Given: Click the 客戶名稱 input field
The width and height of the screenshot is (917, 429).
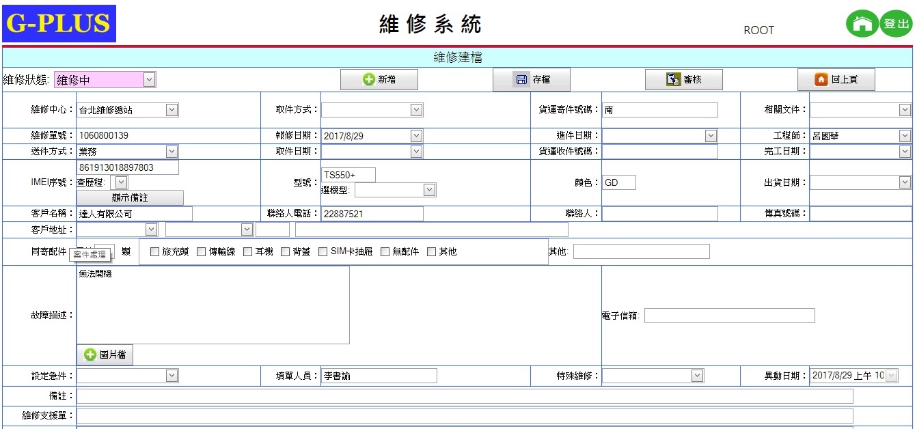Looking at the screenshot, I should click(135, 214).
